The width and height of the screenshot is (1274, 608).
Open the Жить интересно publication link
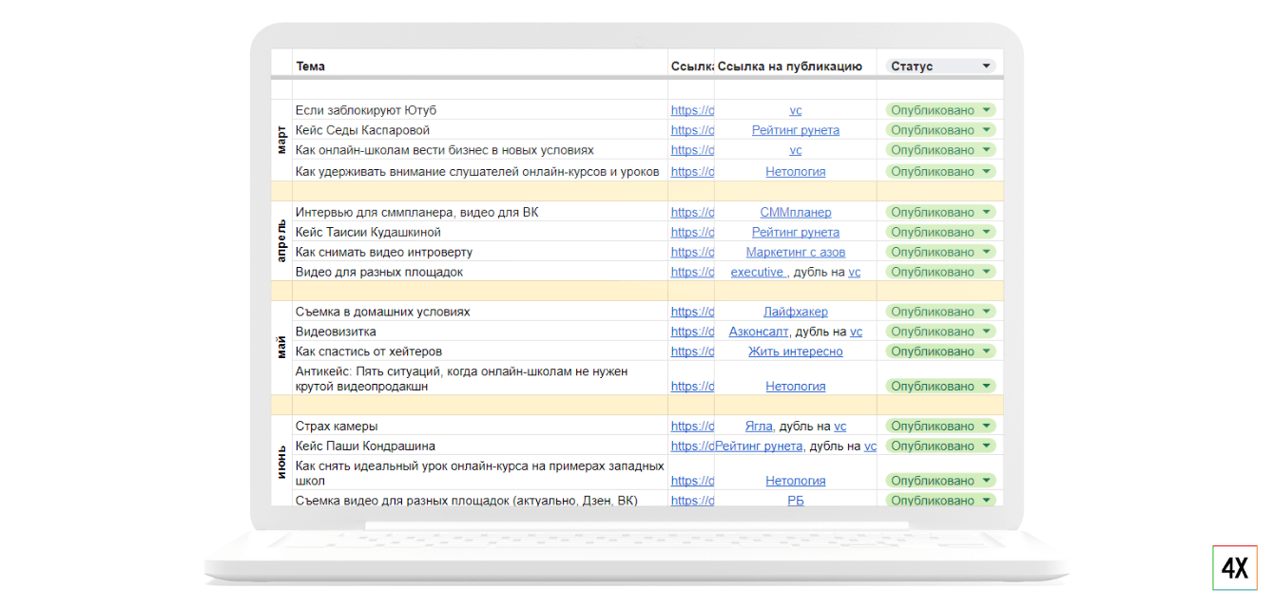[x=795, y=351]
